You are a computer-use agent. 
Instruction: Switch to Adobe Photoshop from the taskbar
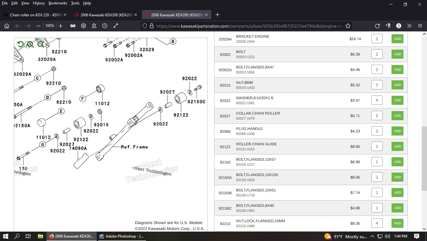122,236
